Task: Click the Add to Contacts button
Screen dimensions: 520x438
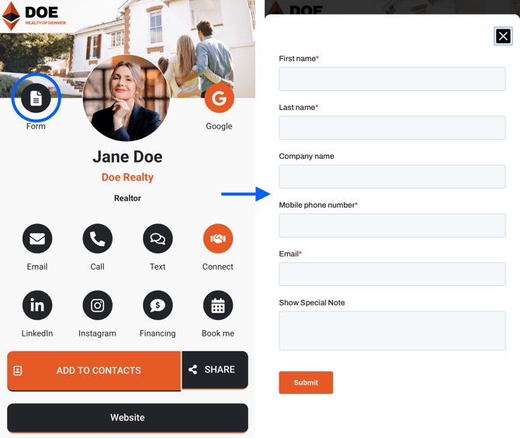Action: click(x=94, y=371)
